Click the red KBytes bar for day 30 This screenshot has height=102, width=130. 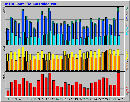point(118,84)
